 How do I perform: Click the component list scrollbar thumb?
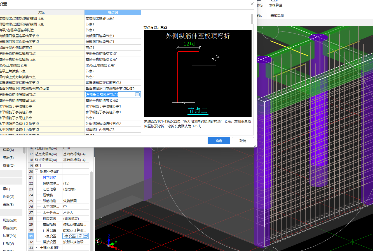(24, 150)
